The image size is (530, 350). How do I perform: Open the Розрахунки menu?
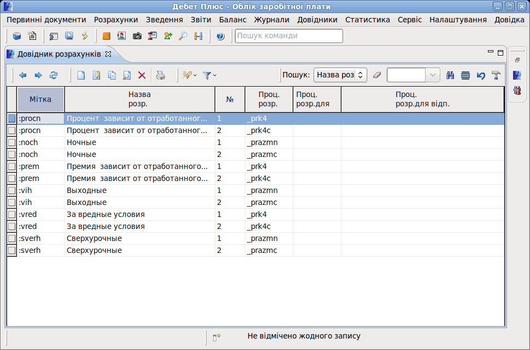click(116, 20)
